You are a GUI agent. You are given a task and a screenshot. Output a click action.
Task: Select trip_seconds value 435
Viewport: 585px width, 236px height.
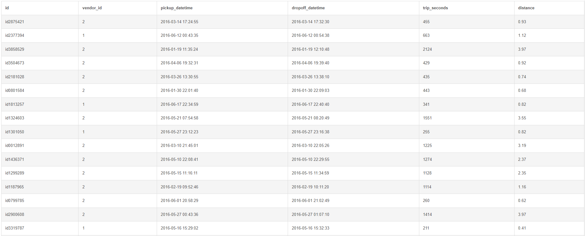tap(426, 77)
